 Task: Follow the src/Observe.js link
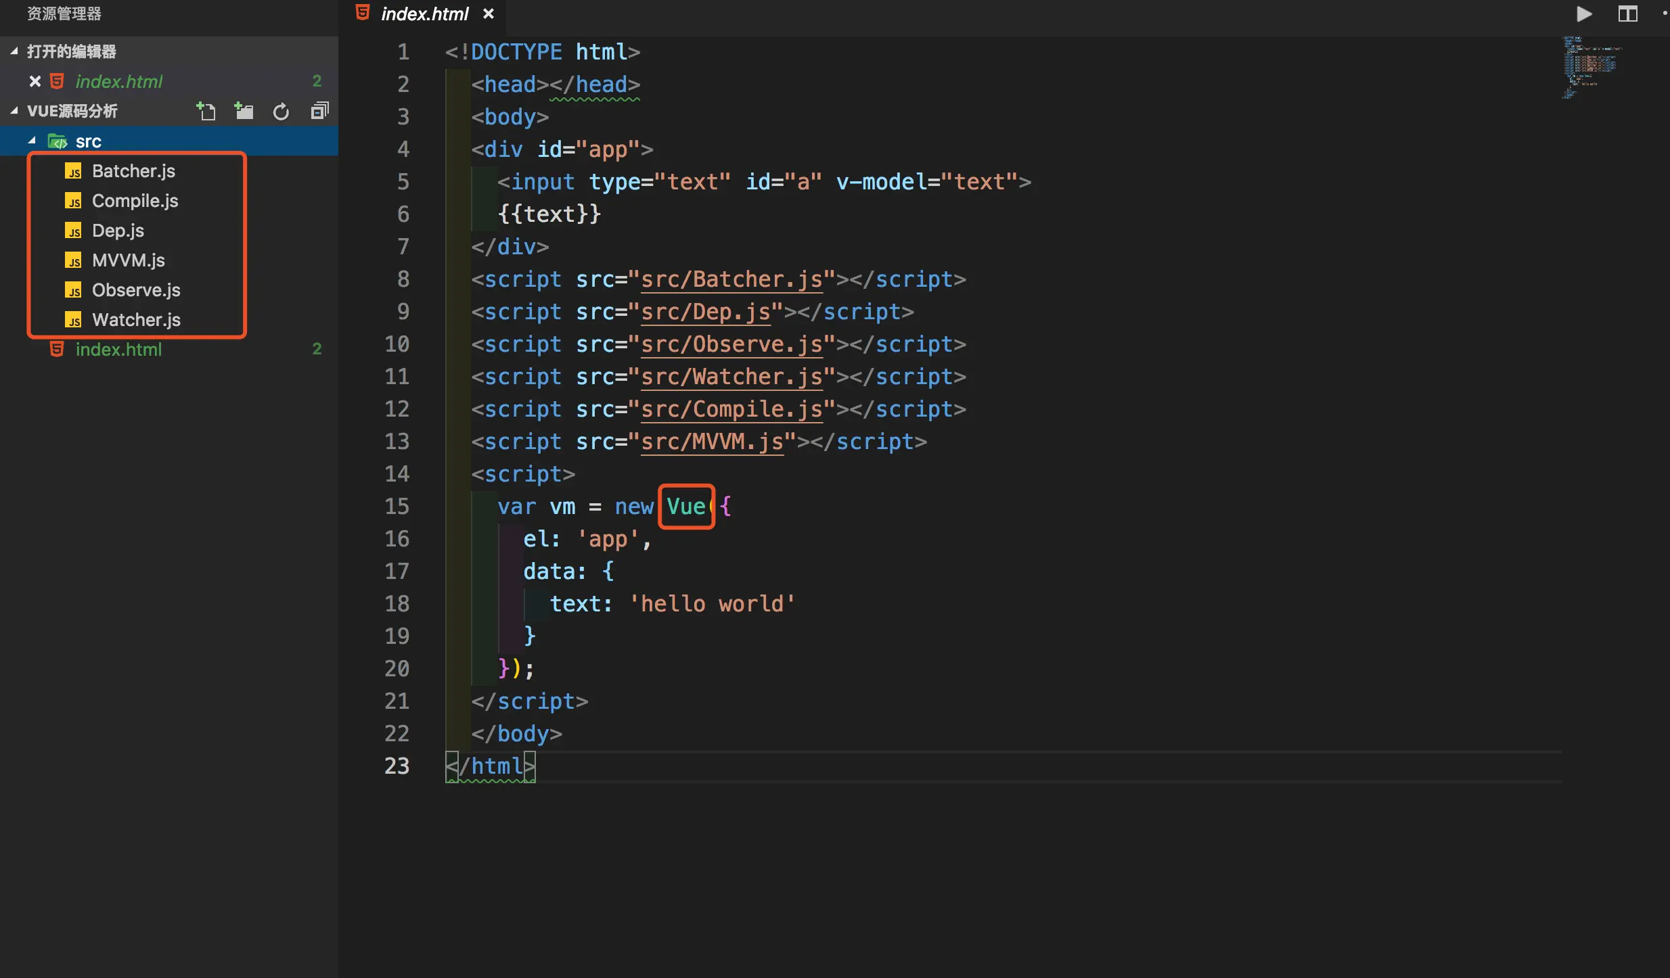(731, 344)
